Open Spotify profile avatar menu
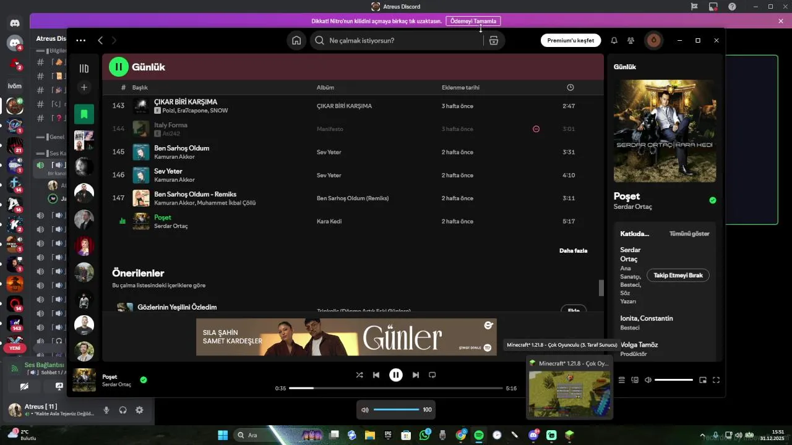The height and width of the screenshot is (445, 792). tap(653, 40)
